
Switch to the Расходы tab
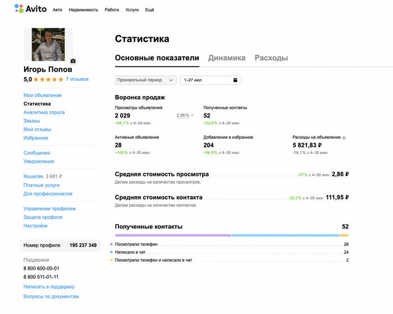point(271,58)
